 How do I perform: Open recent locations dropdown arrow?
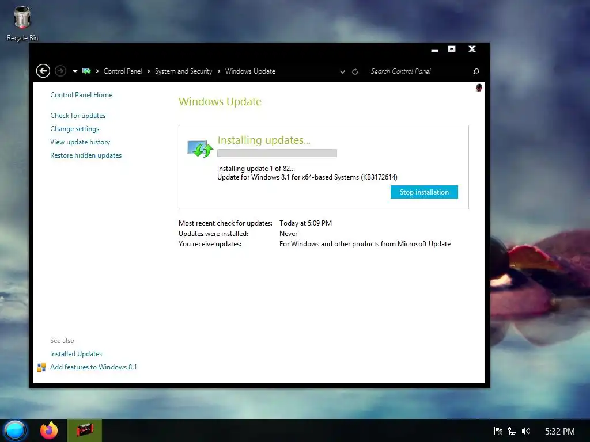click(75, 71)
